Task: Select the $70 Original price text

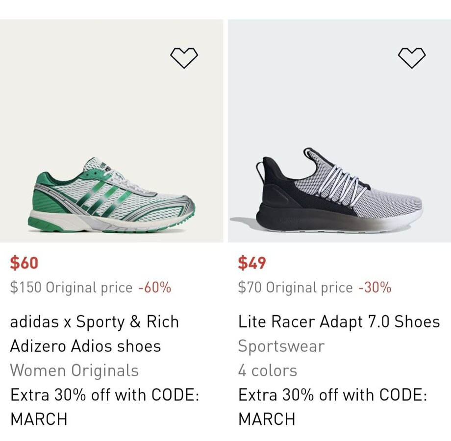Action: 295,288
